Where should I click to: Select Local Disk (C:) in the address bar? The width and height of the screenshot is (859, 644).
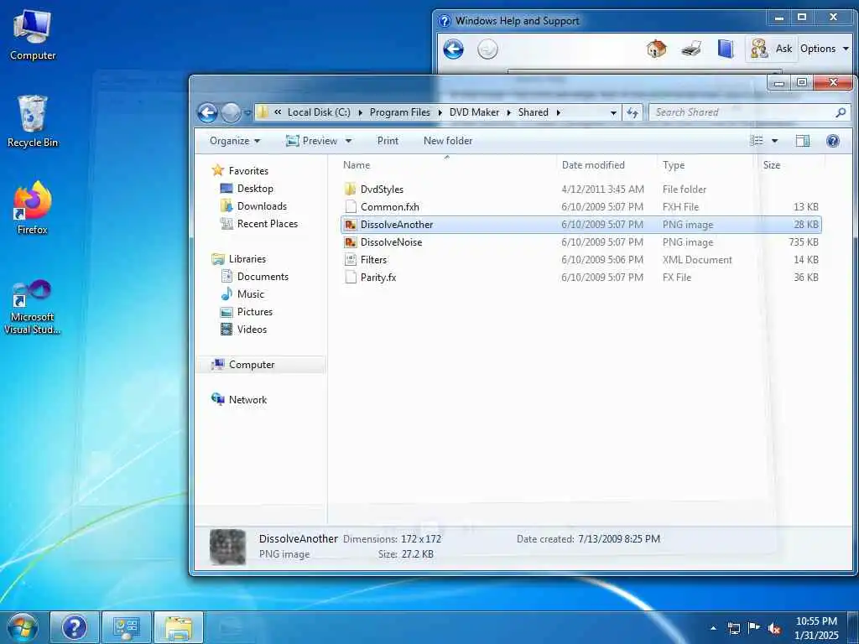tap(319, 112)
